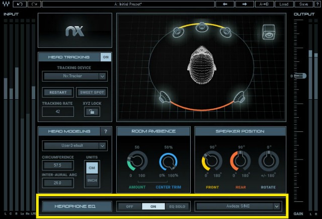The width and height of the screenshot is (322, 219).
Task: Select INCH units option
Action: (x=92, y=180)
